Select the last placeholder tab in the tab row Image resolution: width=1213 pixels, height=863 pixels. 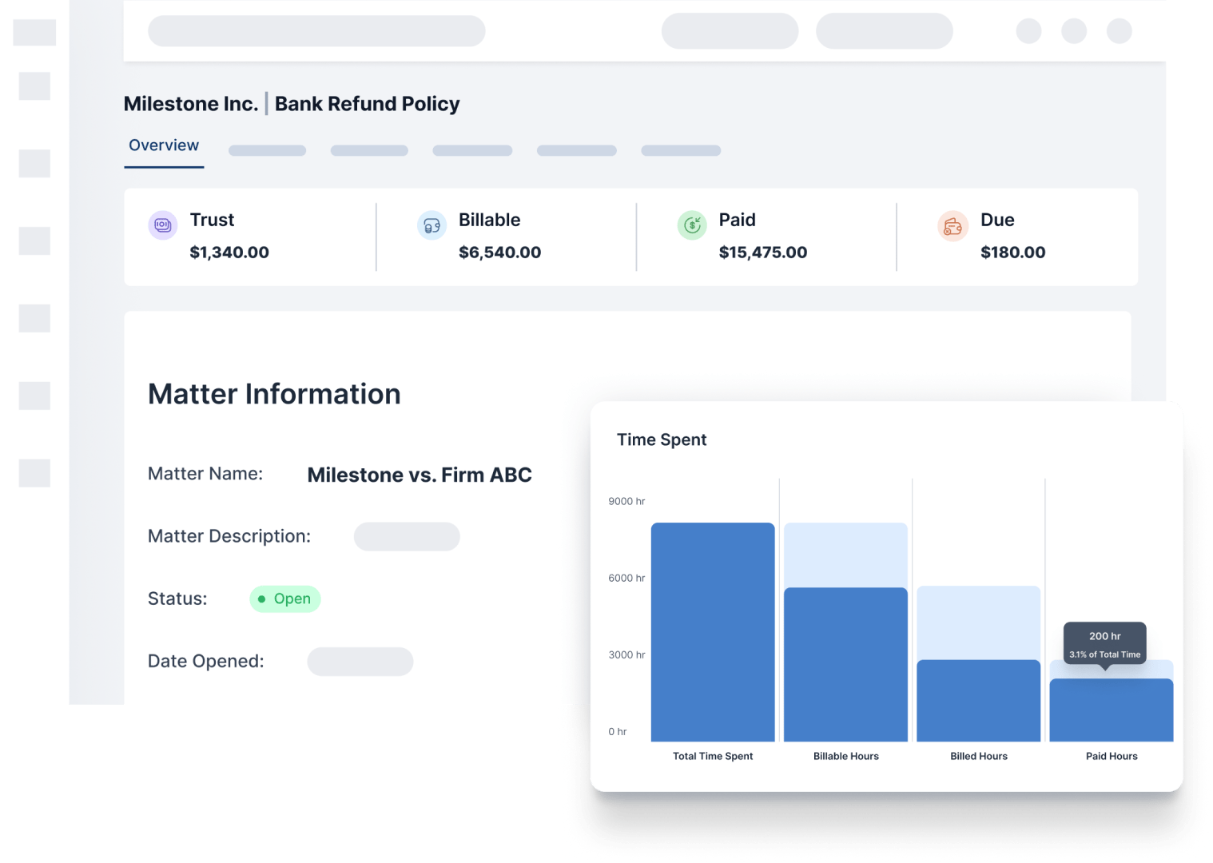point(681,150)
